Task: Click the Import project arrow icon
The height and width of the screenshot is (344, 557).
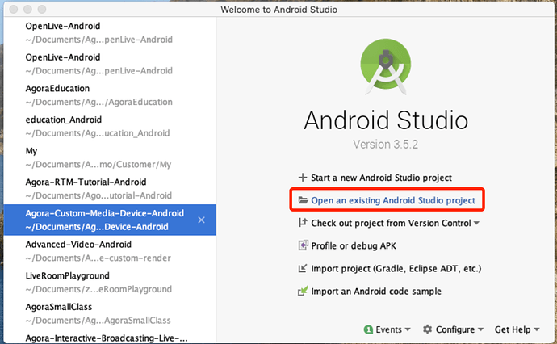Action: click(302, 268)
